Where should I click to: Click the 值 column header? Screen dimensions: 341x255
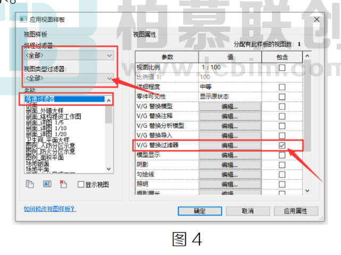click(x=230, y=57)
